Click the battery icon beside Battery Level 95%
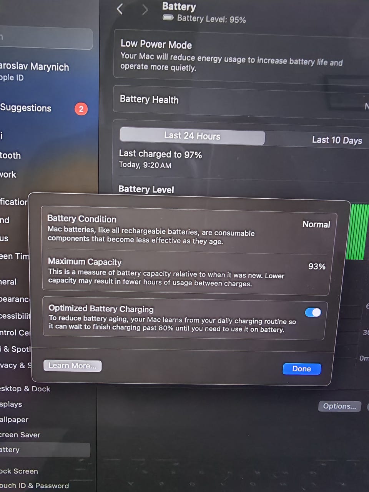This screenshot has width=369, height=492. point(168,17)
